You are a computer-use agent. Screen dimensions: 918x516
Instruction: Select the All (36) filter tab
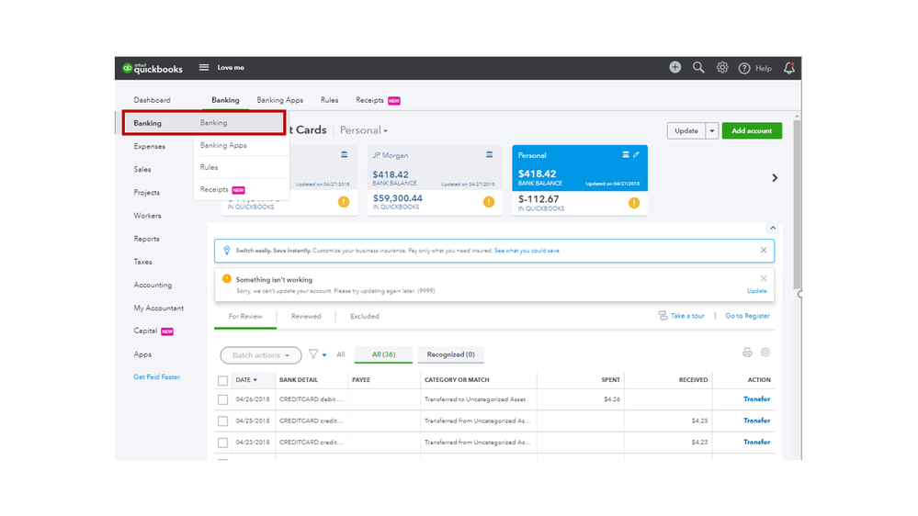pos(383,354)
